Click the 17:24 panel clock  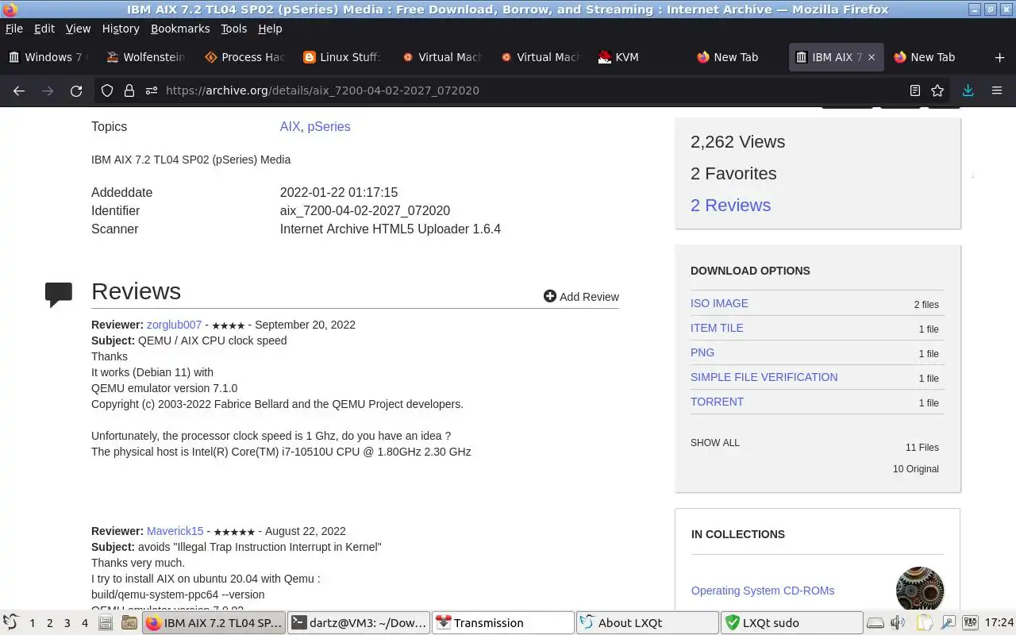999,623
